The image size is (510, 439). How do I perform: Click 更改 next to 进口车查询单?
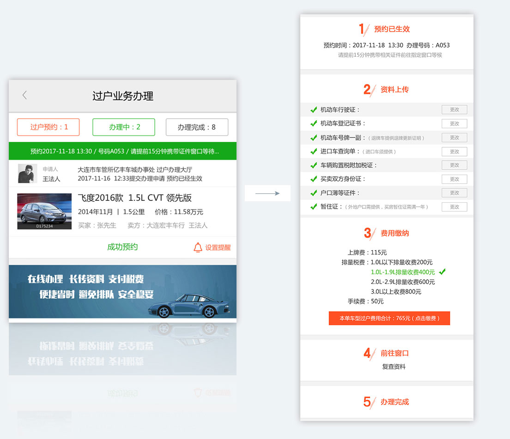[454, 151]
